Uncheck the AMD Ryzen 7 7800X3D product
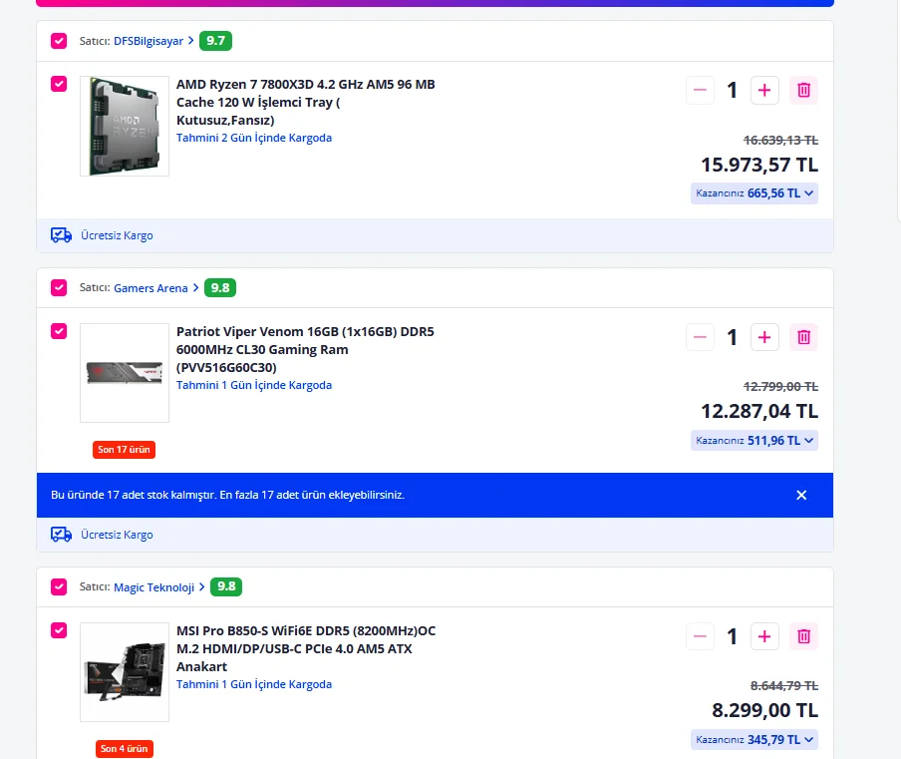901x759 pixels. (x=59, y=84)
